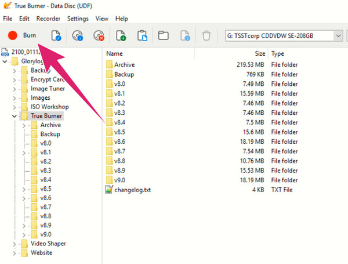Select ISO Workshop in the folder tree
The width and height of the screenshot is (348, 264).
coord(49,107)
